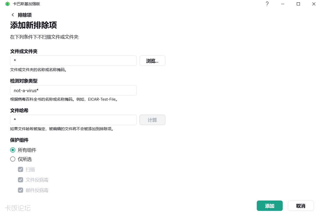The width and height of the screenshot is (317, 214).
Task: Click the 检测对象类型 field label
Action: [24, 81]
